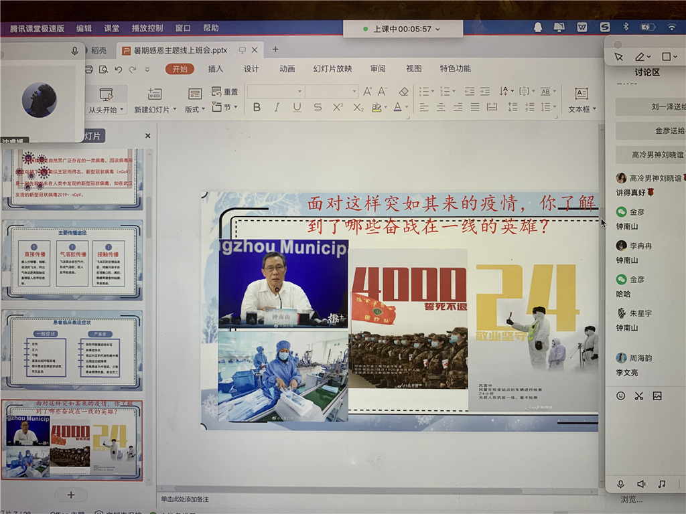This screenshot has height=514, width=686.
Task: Toggle the microphone in the classroom panel
Action: coord(621,484)
